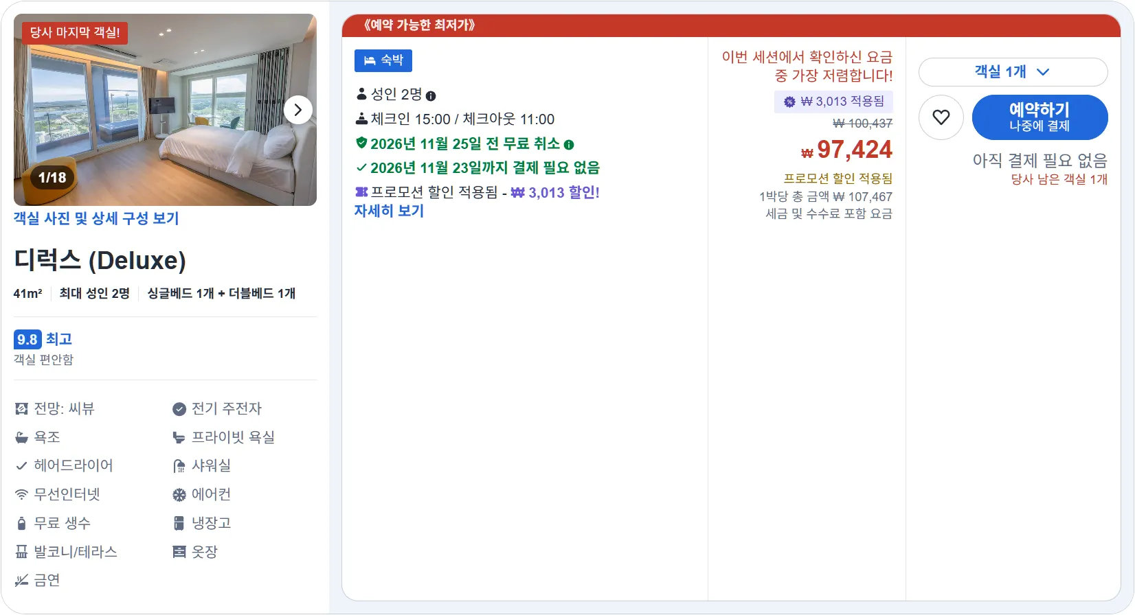Save room to favorites with heart icon
The width and height of the screenshot is (1135, 615).
(x=941, y=117)
